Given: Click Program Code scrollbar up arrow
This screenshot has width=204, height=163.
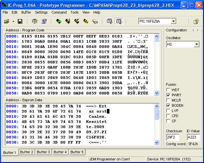Looking at the screenshot, I should click(157, 36).
